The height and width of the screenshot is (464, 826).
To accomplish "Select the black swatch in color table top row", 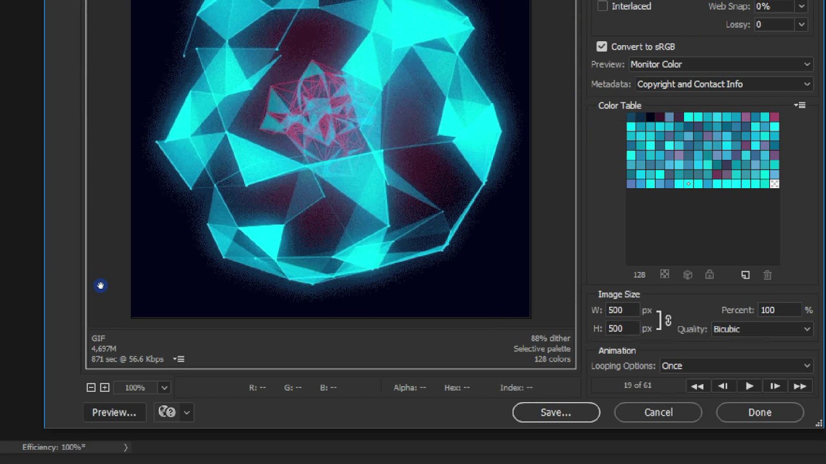I will (x=650, y=117).
